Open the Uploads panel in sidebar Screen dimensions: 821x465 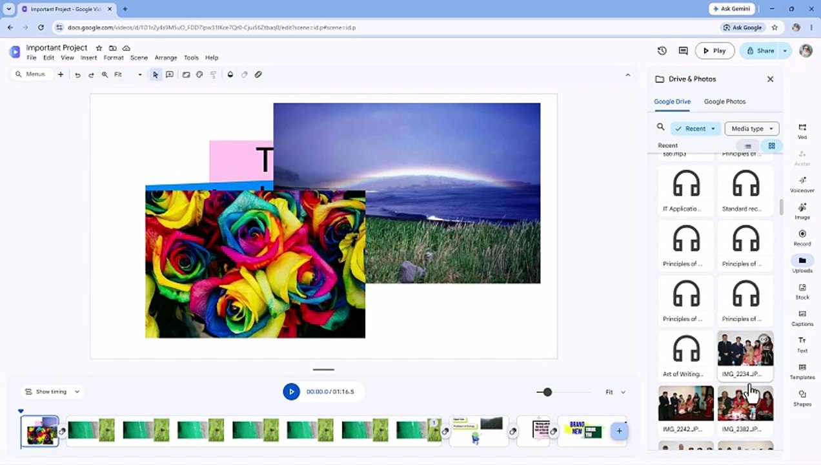coord(802,264)
